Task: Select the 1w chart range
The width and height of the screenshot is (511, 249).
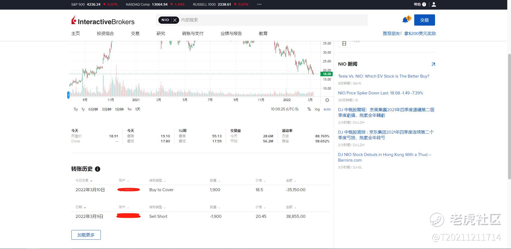Action: [130, 109]
